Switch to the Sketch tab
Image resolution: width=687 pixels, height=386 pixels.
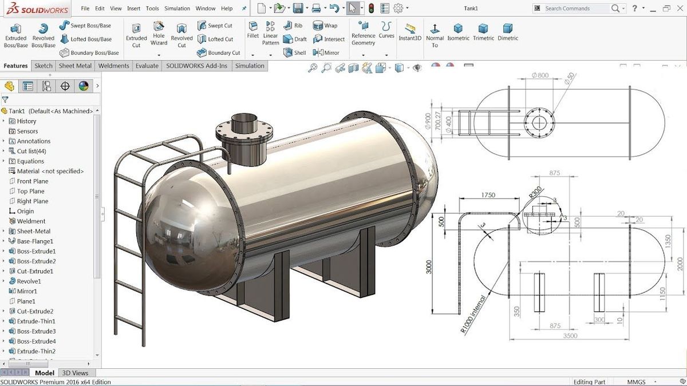point(44,66)
